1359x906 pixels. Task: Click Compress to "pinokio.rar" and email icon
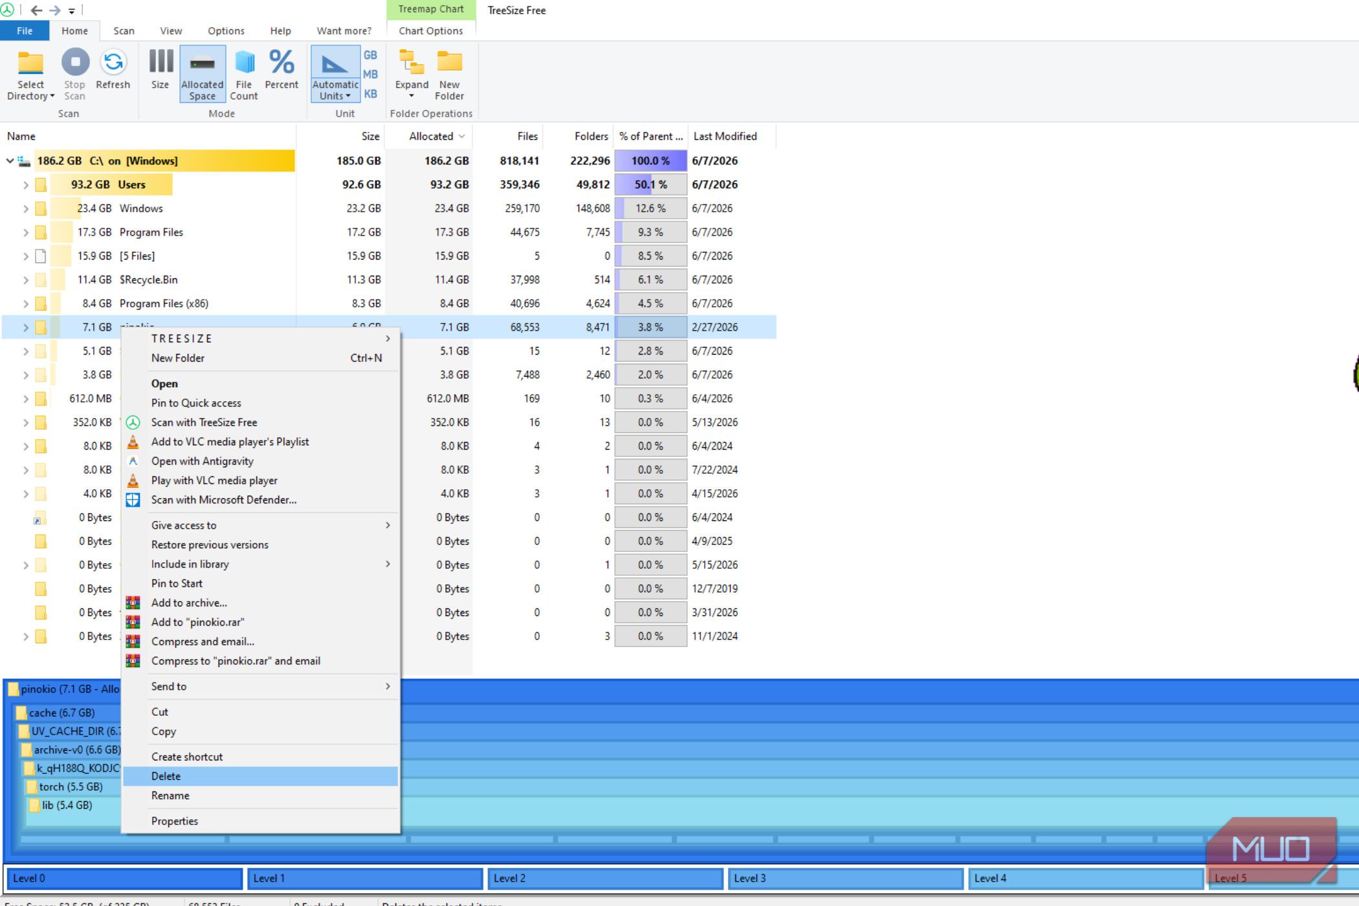(x=133, y=661)
